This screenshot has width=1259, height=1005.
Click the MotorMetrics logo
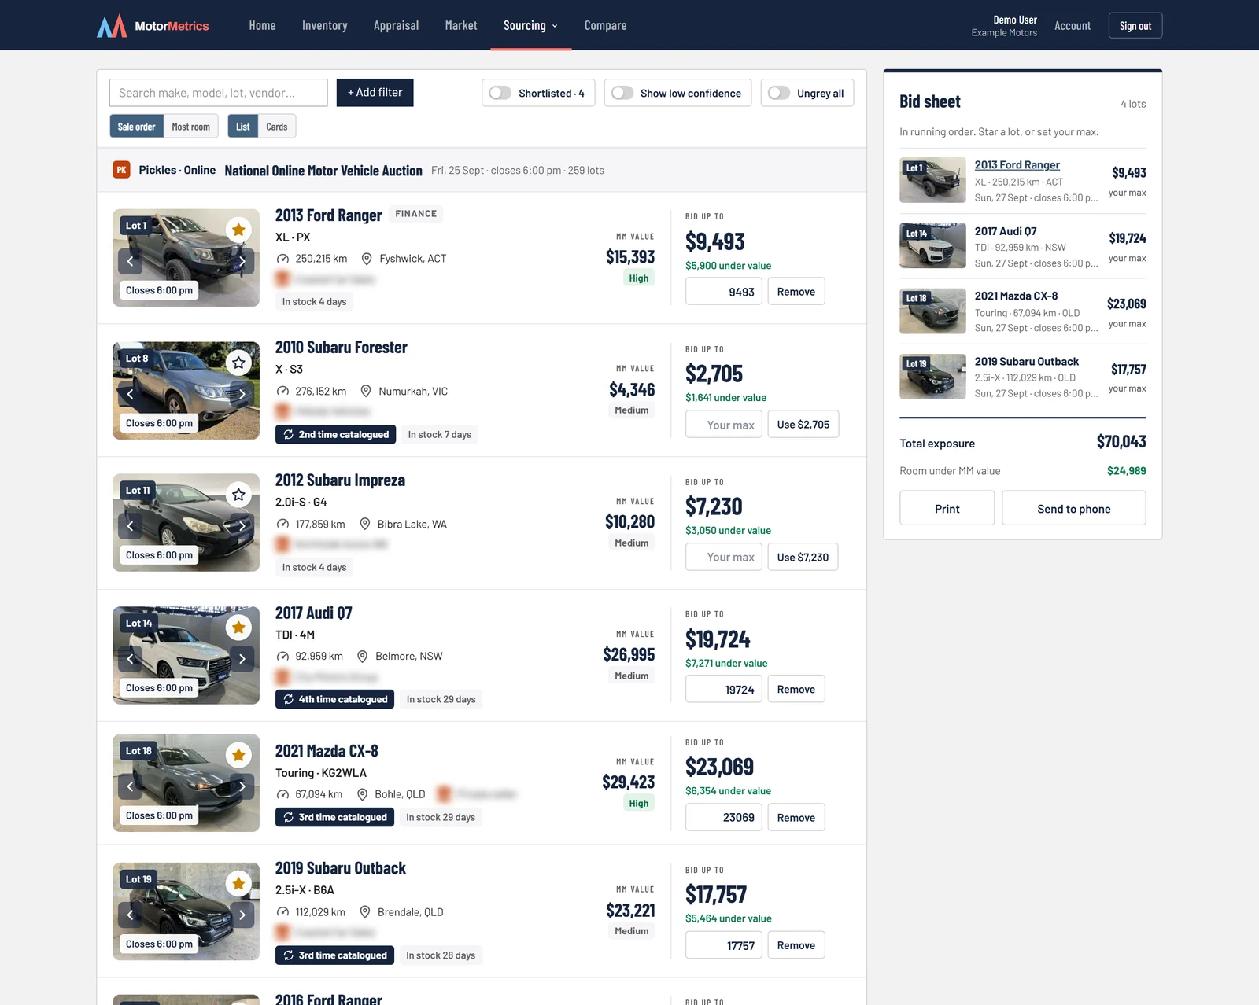pyautogui.click(x=153, y=26)
